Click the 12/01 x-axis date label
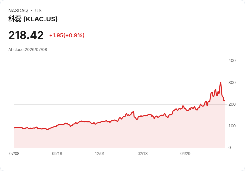The height and width of the screenshot is (171, 245). coord(100,153)
